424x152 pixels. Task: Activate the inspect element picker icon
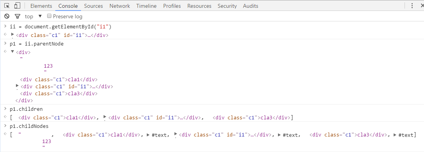click(7, 6)
